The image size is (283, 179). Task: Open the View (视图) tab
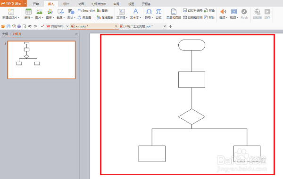point(131,4)
